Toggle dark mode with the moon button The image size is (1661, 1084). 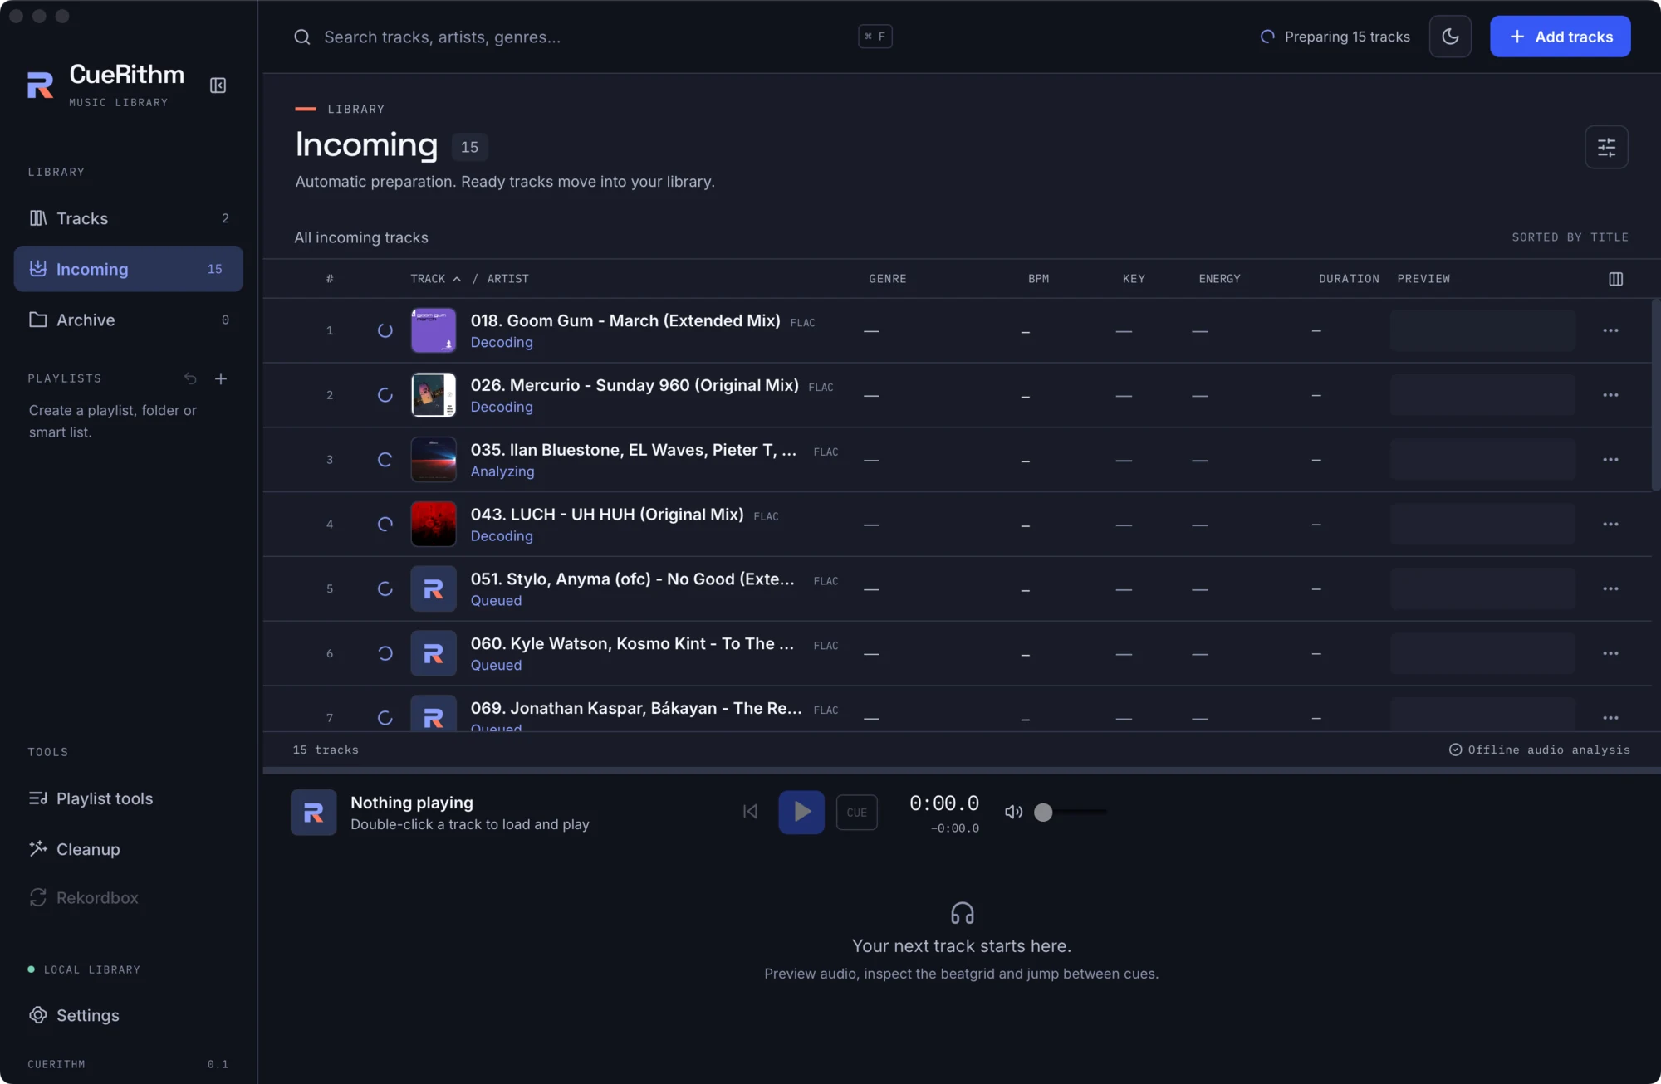tap(1450, 37)
